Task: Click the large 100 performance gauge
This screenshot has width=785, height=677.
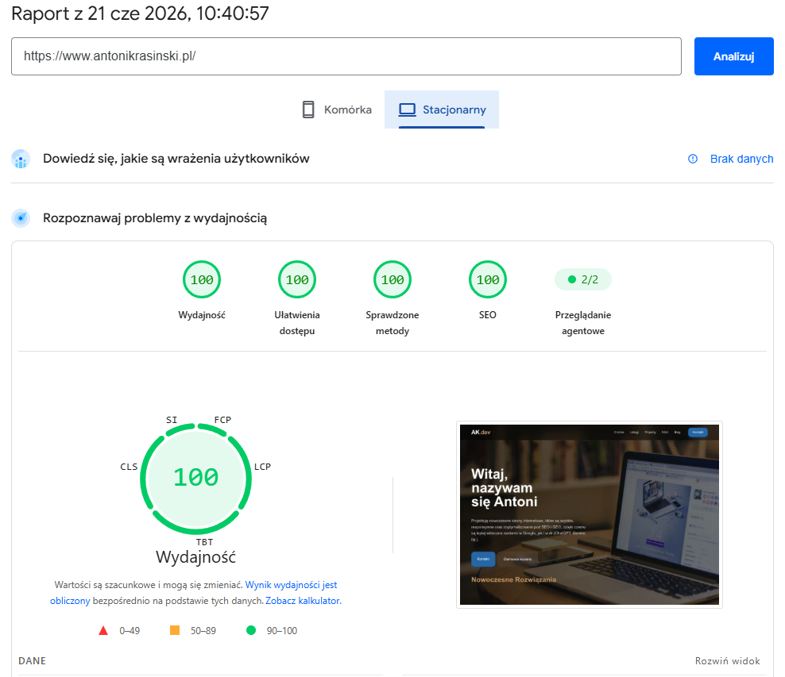Action: tap(195, 478)
